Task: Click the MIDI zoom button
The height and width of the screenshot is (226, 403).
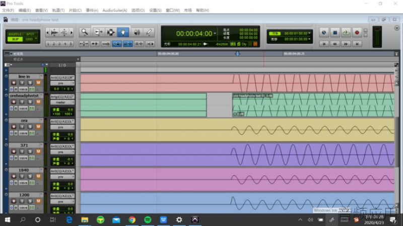Action: (x=64, y=33)
